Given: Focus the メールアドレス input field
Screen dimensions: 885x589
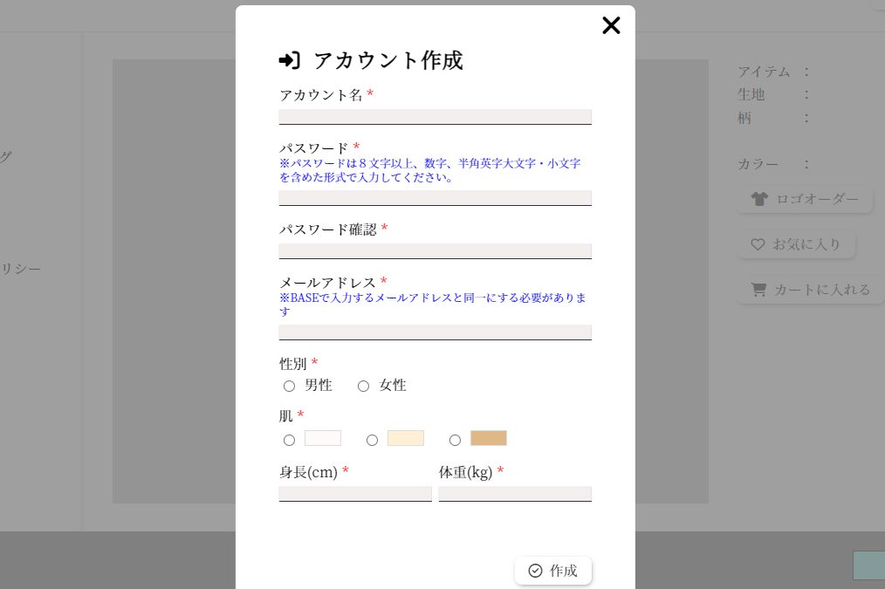Looking at the screenshot, I should point(435,332).
